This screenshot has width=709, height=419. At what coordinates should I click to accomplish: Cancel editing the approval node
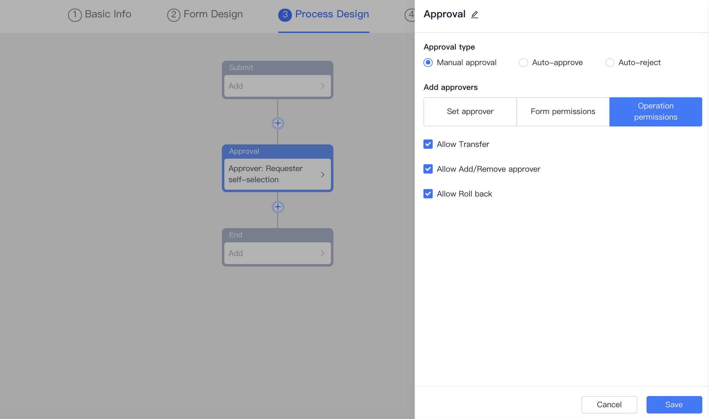point(609,404)
